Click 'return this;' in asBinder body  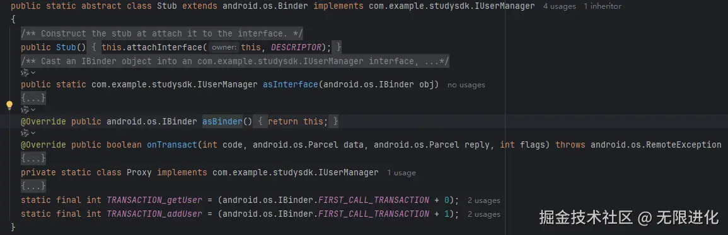(x=298, y=122)
